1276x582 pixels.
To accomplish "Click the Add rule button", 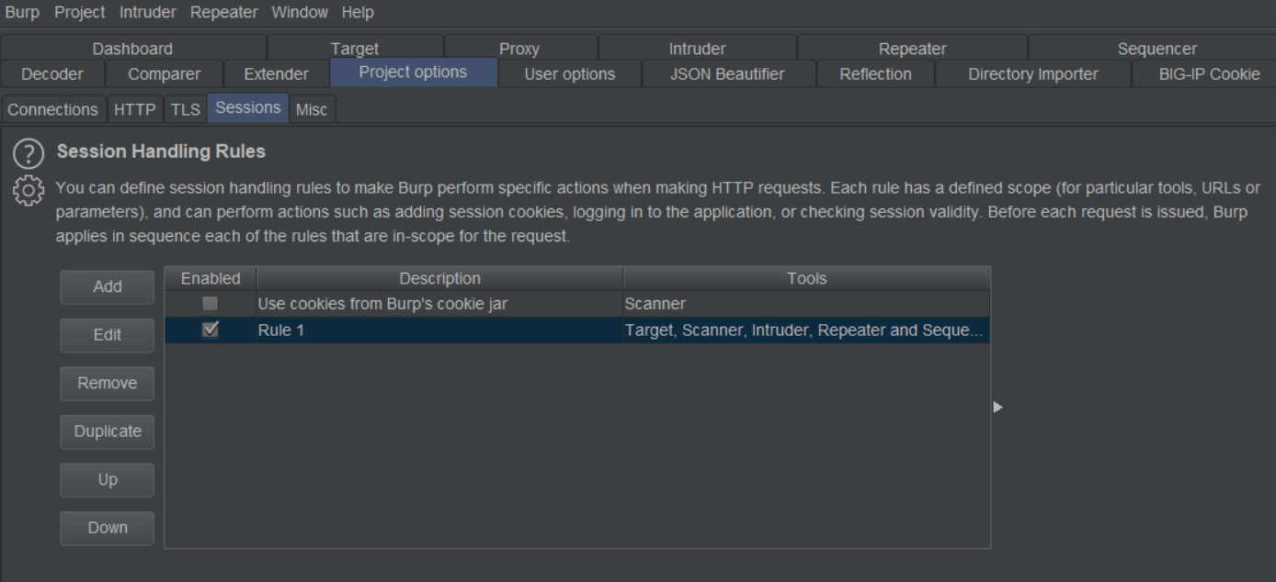I will click(108, 286).
